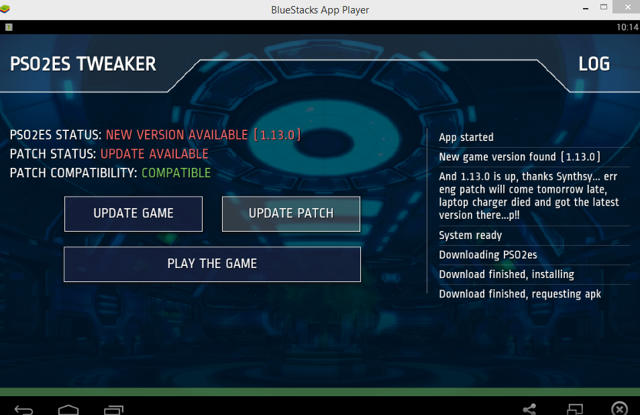
Task: Click the circled X exit icon
Action: [620, 408]
